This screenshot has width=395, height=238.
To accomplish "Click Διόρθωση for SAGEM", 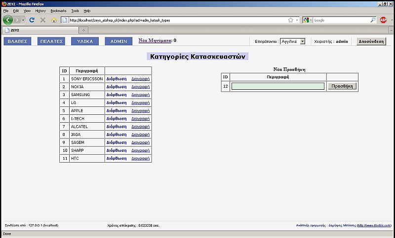I will (117, 142).
